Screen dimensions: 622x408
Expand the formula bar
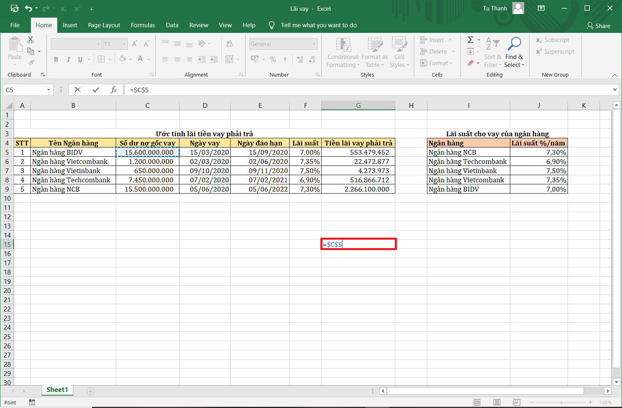click(x=615, y=90)
